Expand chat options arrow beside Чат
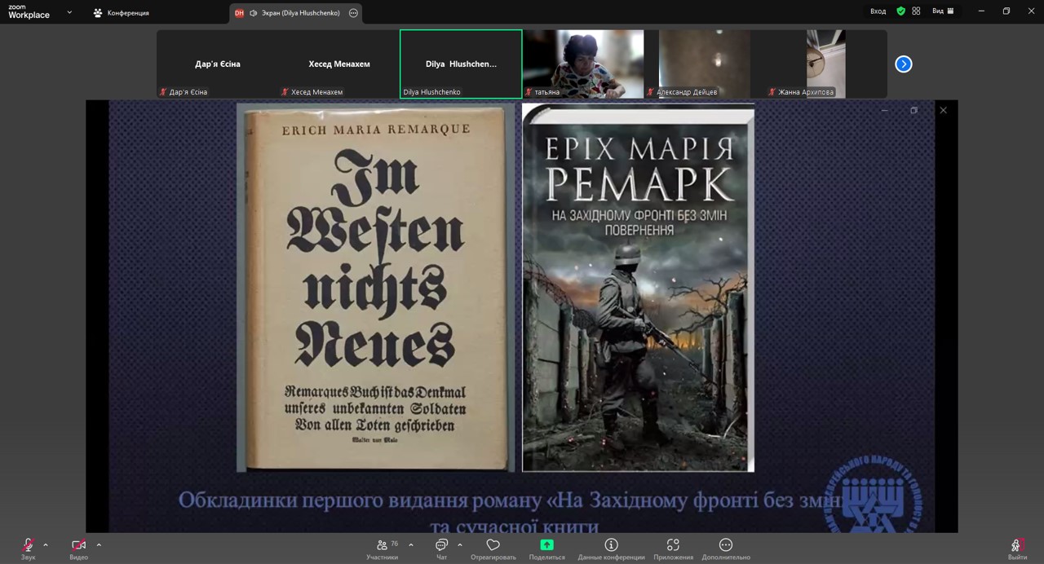 point(460,544)
